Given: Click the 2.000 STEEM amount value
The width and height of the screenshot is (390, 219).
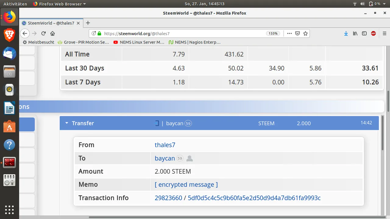Looking at the screenshot, I should tap(173, 172).
